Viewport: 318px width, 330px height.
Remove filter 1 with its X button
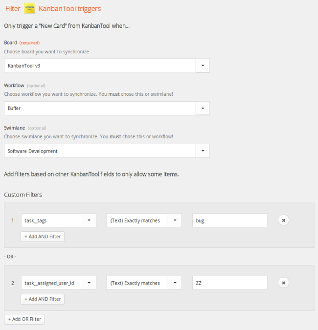[283, 220]
